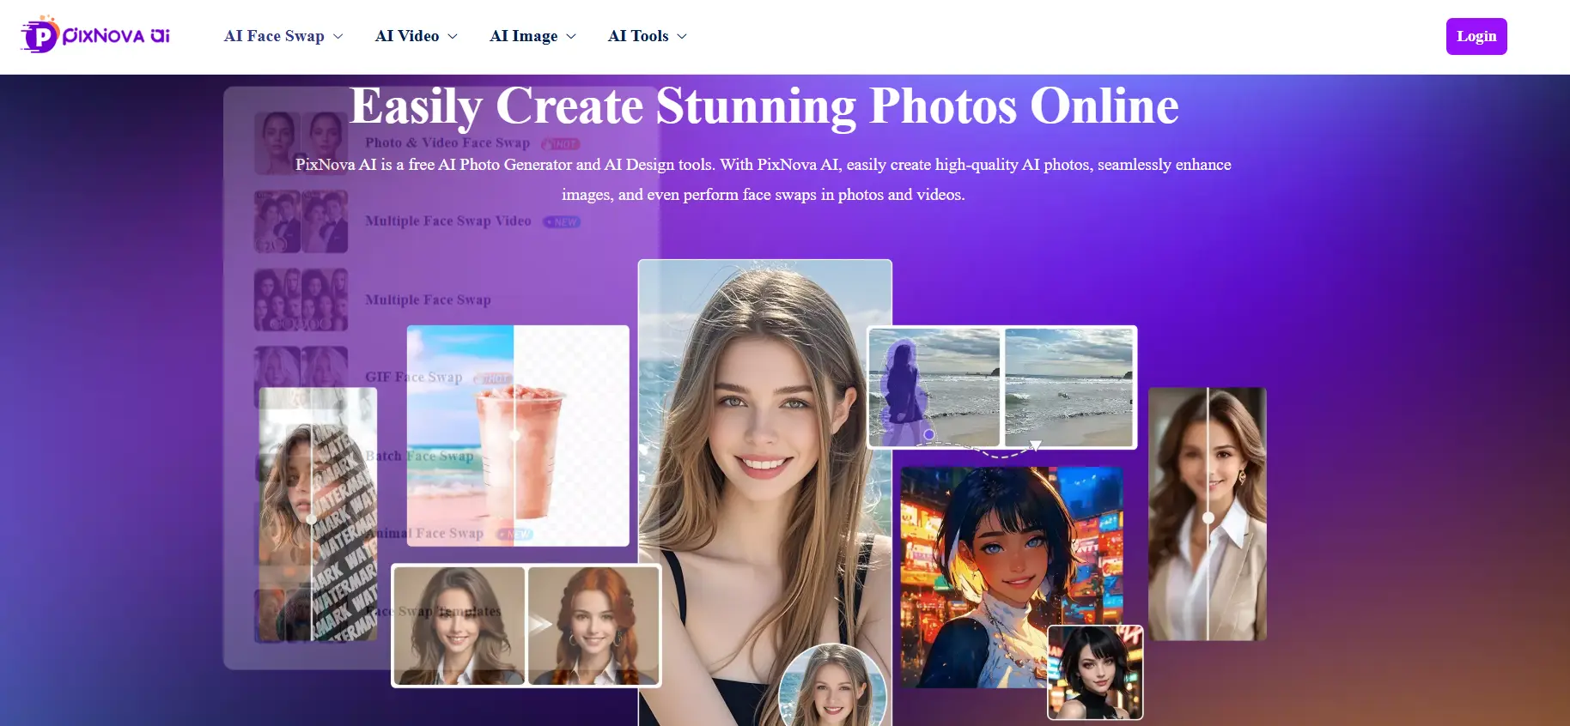Screen dimensions: 1570x726
Task: Click the dark-haired woman small thumbnail
Action: 1095,672
